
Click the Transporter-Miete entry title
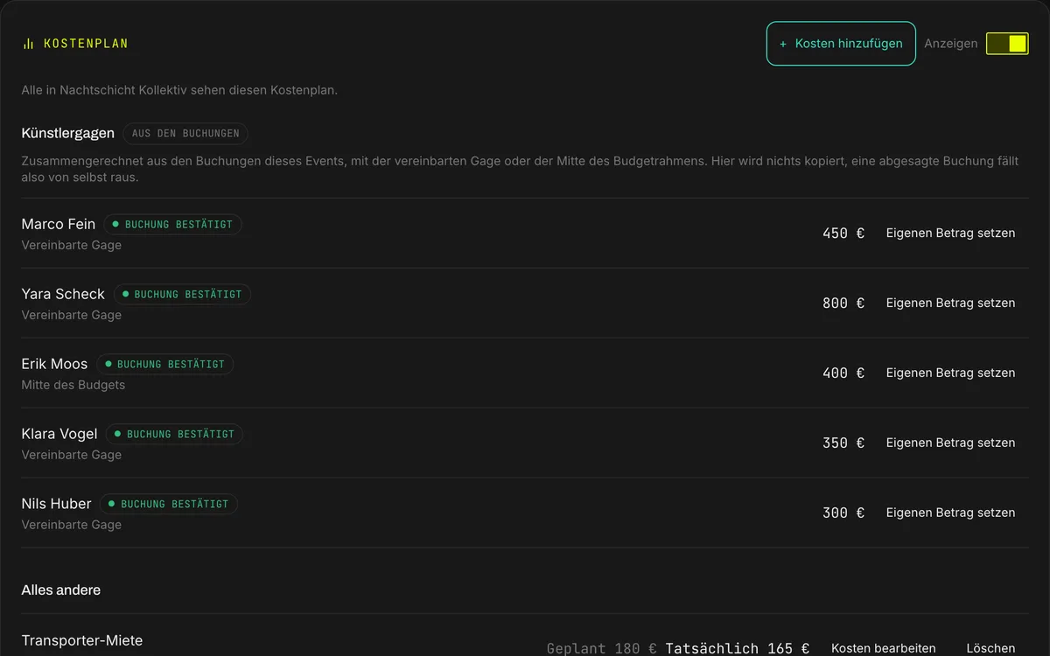[82, 641]
